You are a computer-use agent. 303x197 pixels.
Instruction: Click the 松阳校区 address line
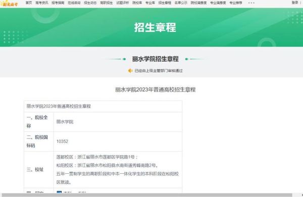(x=108, y=165)
